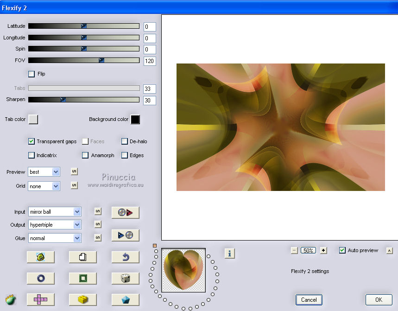Disable the Auto preview checkbox

click(x=342, y=250)
